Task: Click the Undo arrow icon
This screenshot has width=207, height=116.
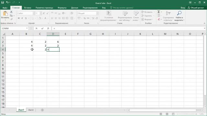Action: click(x=7, y=3)
